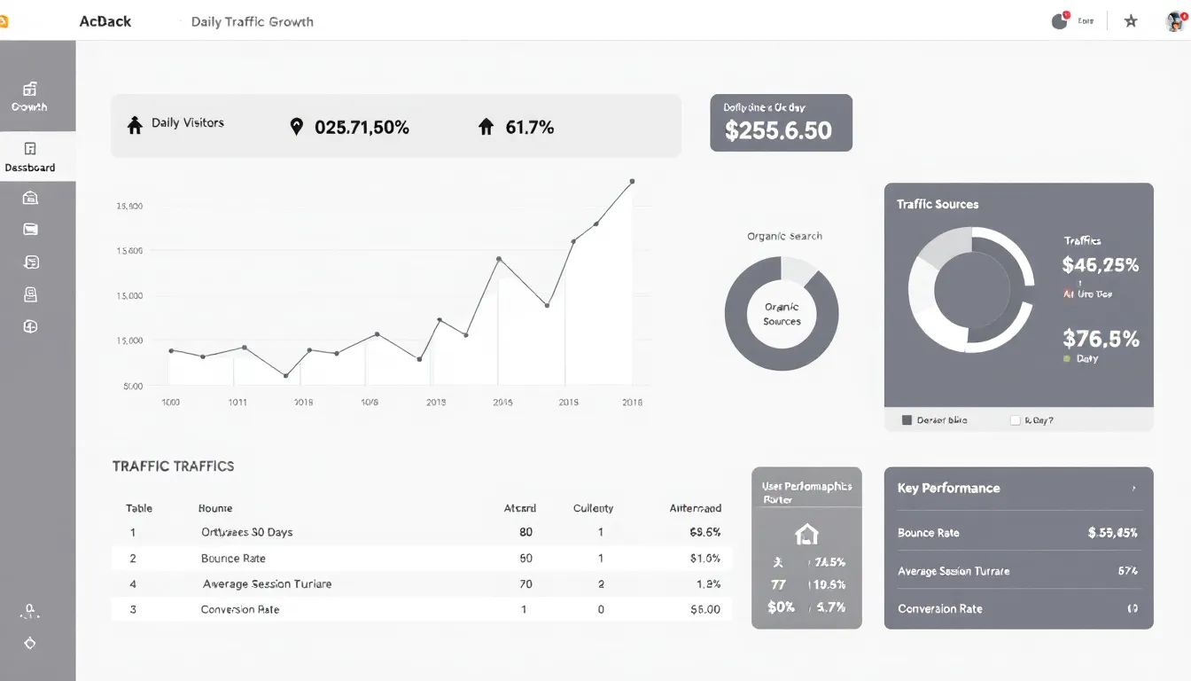
Task: Expand the Key Performance panel chevron
Action: click(1133, 489)
